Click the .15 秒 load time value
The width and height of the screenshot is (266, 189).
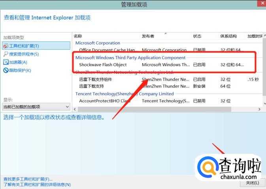[253, 79]
